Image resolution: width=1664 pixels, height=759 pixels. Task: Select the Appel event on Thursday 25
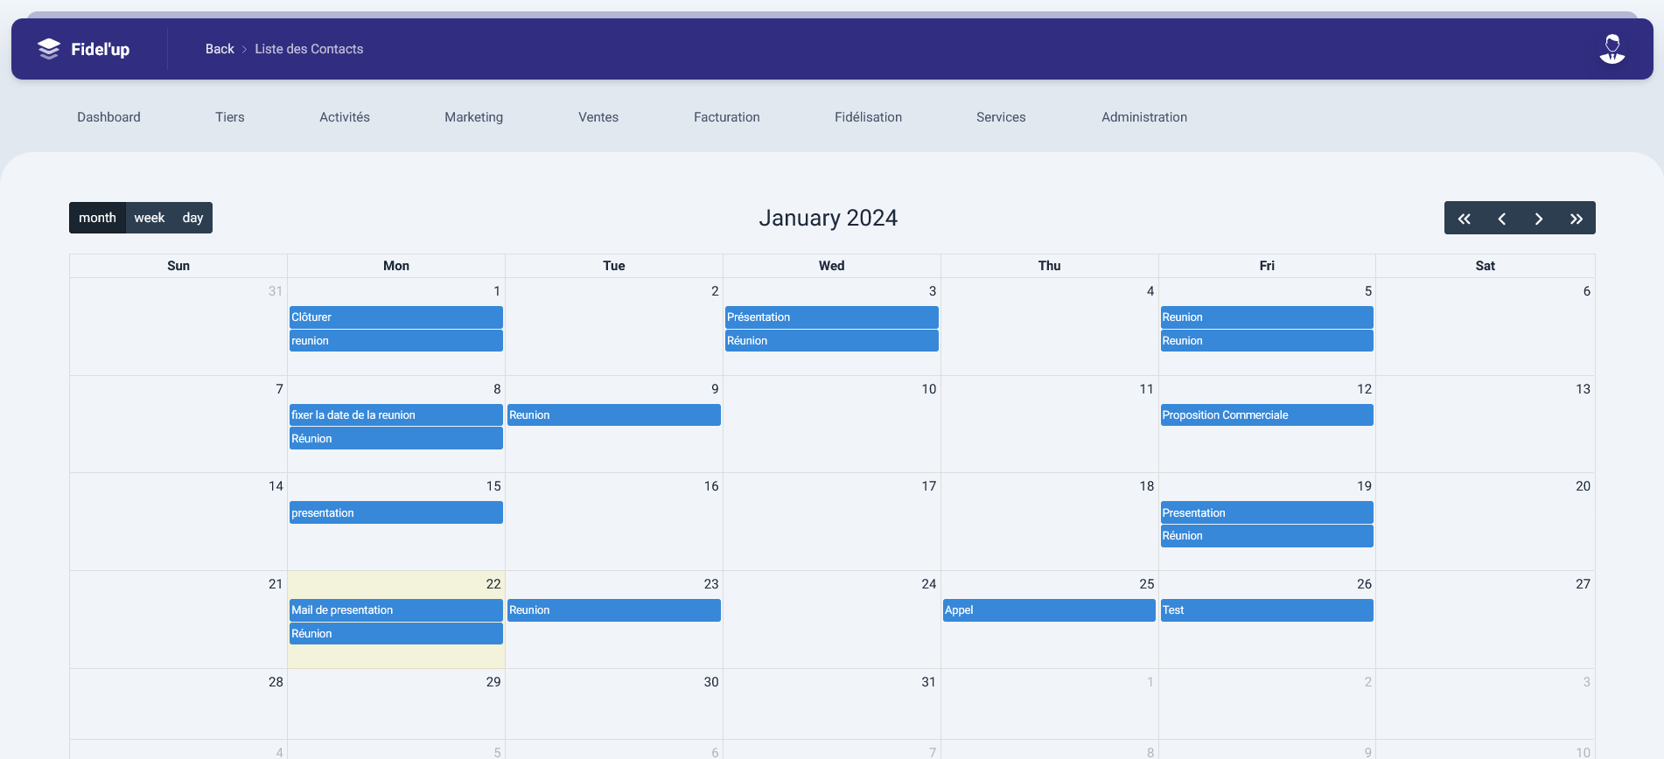click(x=1048, y=610)
